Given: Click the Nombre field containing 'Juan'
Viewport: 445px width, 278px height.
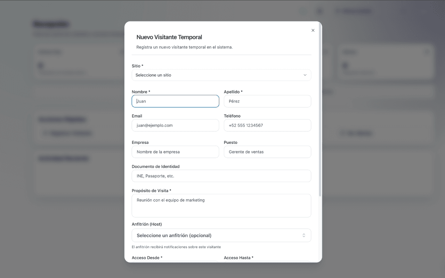Looking at the screenshot, I should tap(175, 101).
